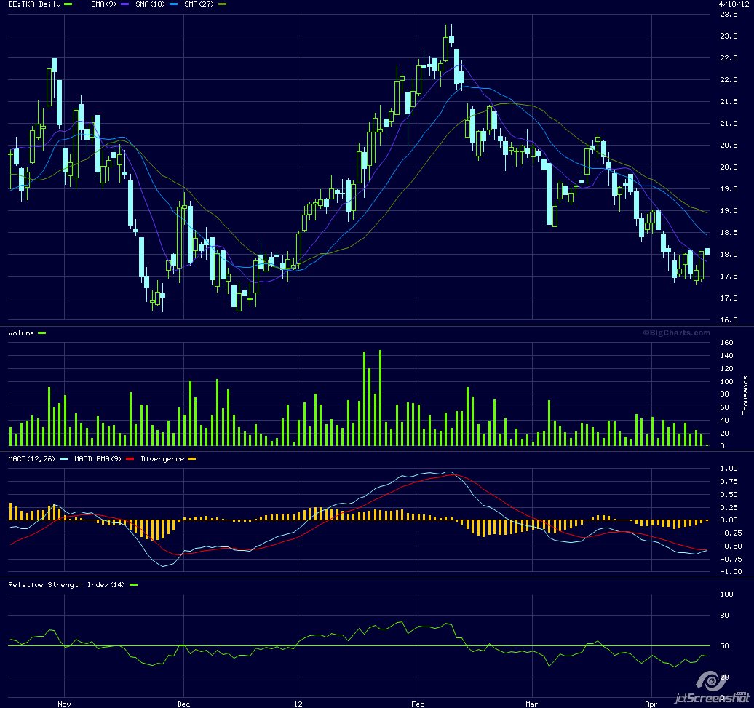
Task: Click the red MACD EMA(9) legend marker
Action: click(130, 459)
